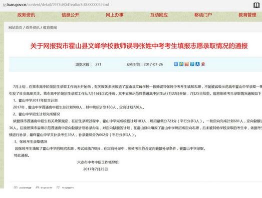Go to 网站首页 in the breadcrumb
The image size is (262, 198).
(16, 27)
